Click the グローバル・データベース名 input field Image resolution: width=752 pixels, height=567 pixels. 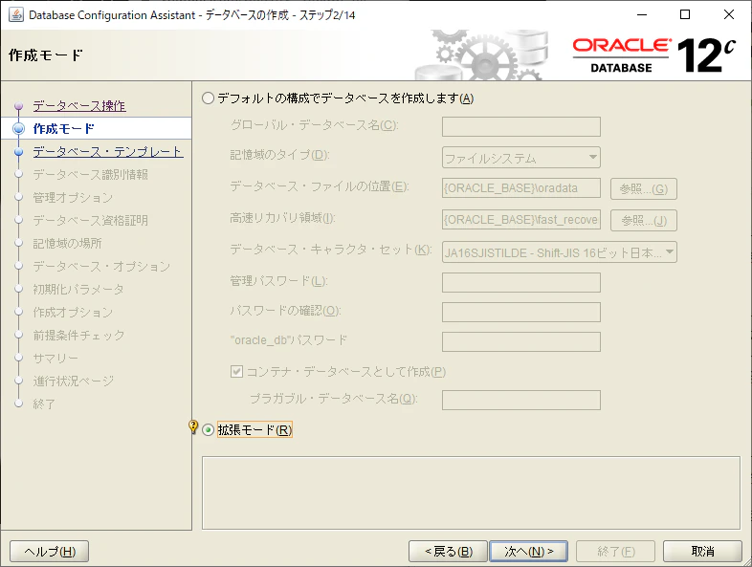pos(521,126)
